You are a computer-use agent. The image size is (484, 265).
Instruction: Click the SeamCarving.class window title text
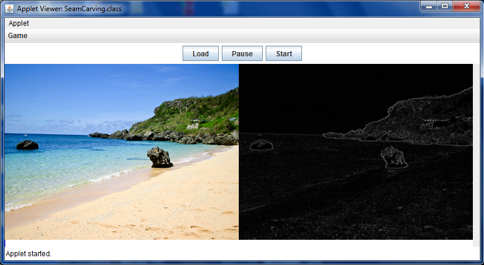[69, 9]
